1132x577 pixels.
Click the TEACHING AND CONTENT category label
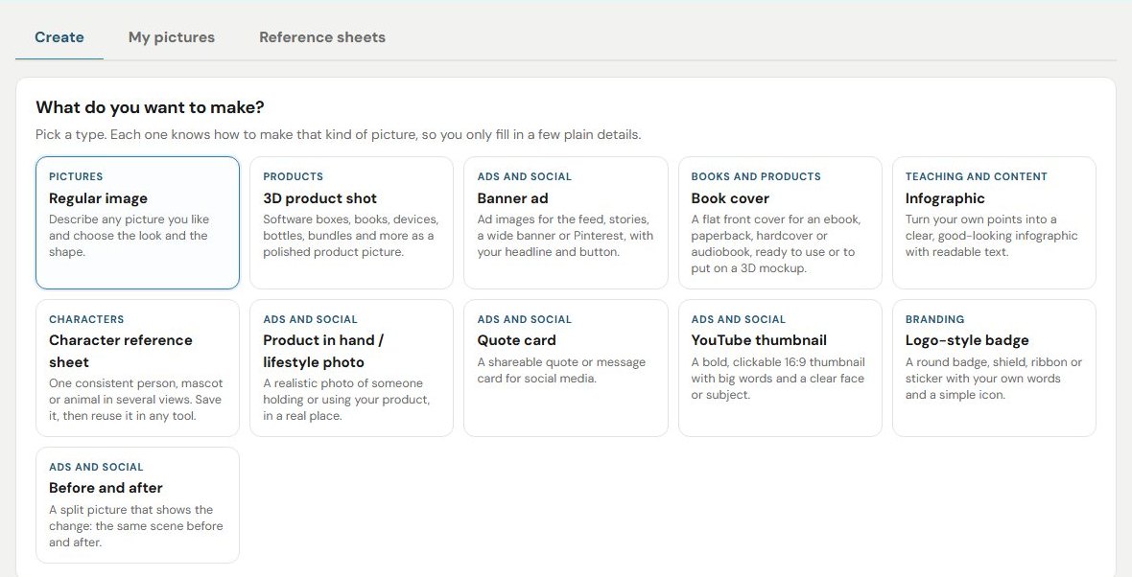976,176
